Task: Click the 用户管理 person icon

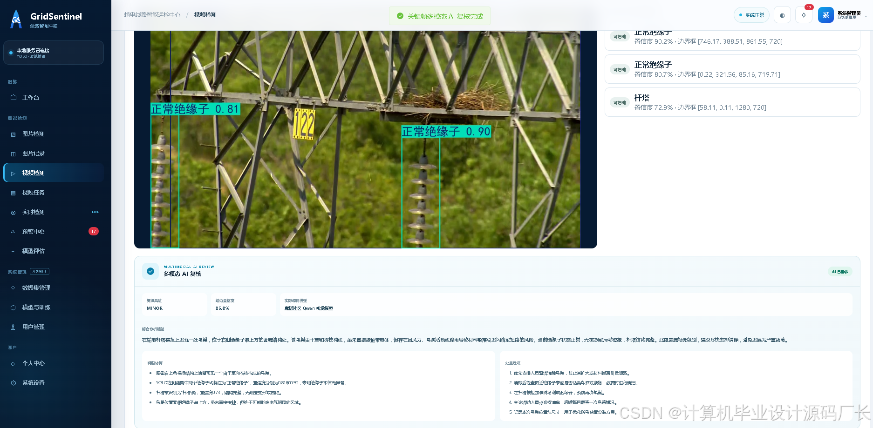Action: coord(13,327)
